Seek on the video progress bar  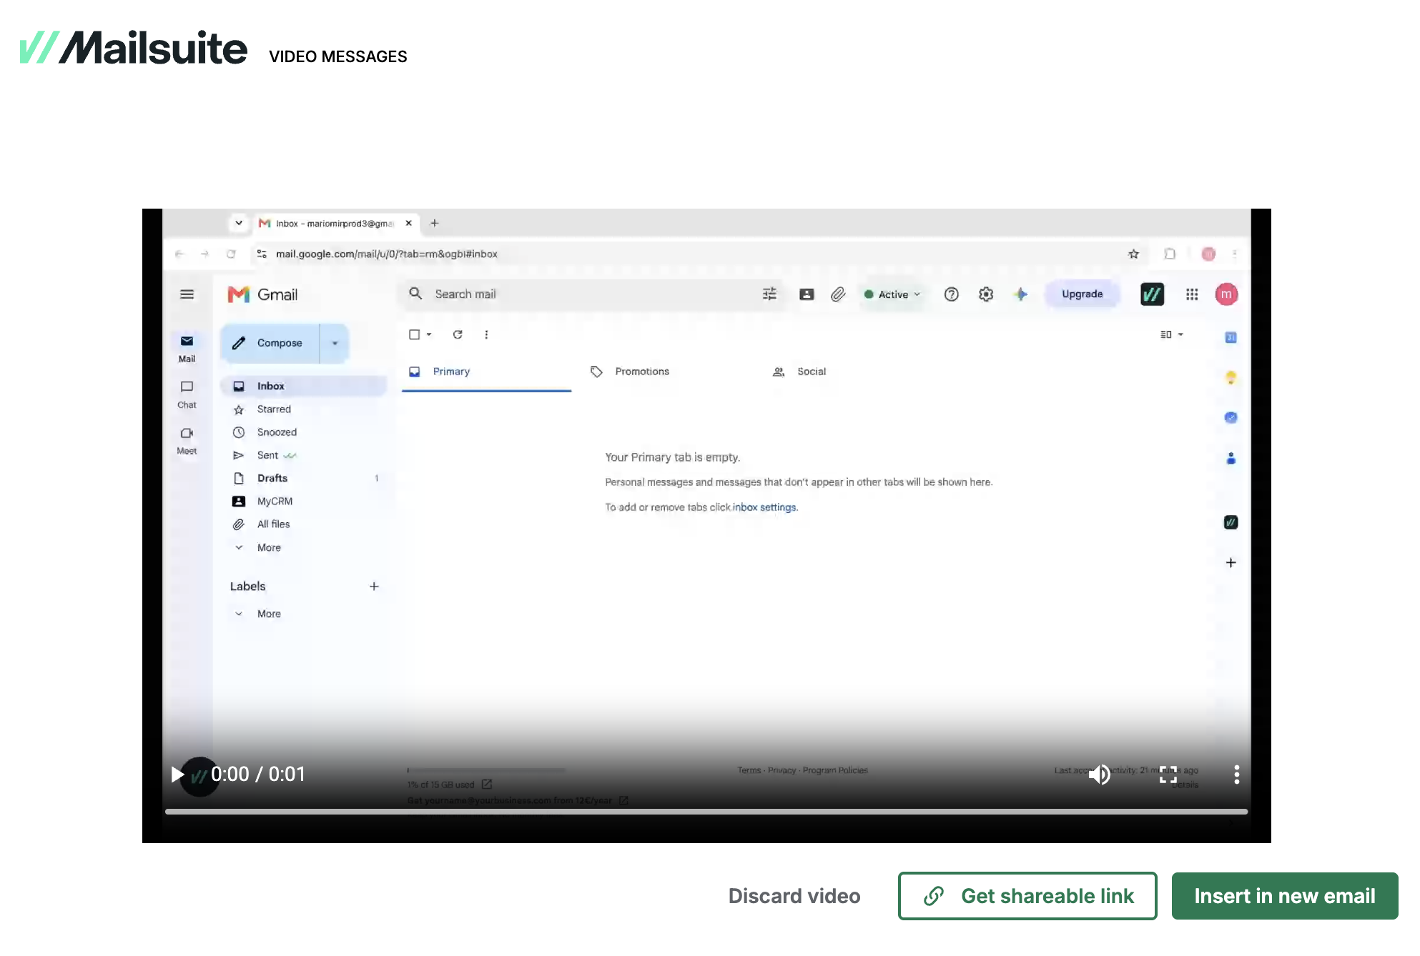pyautogui.click(x=706, y=812)
